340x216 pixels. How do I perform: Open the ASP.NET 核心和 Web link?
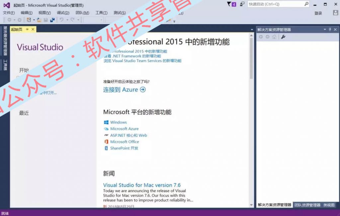click(x=128, y=135)
